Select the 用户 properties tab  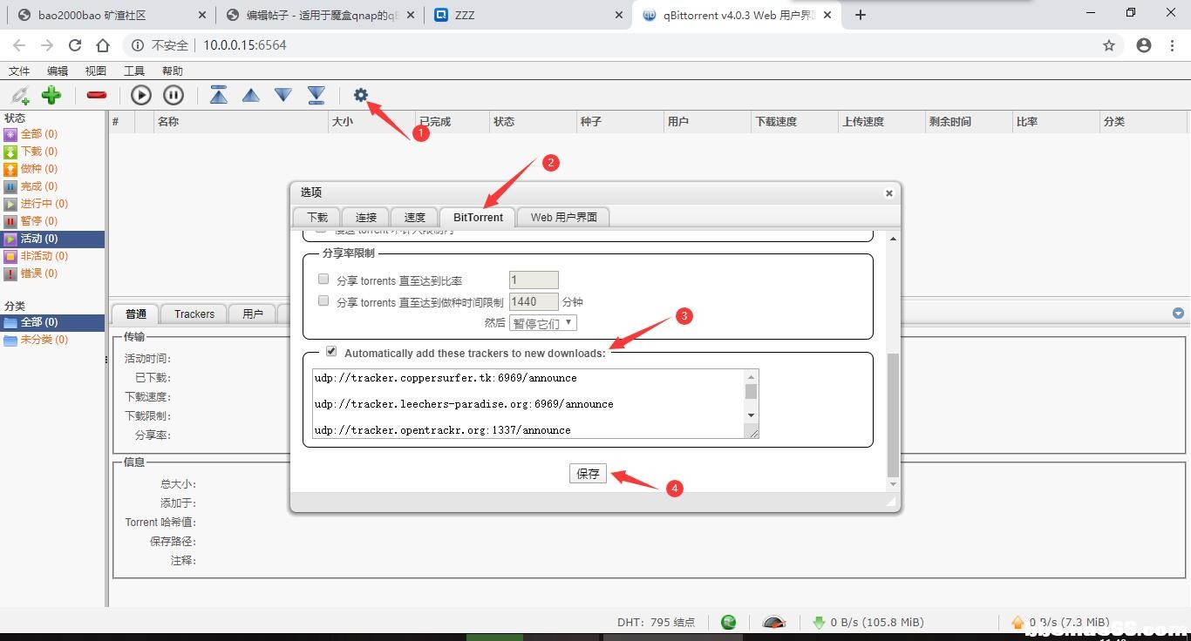[253, 314]
